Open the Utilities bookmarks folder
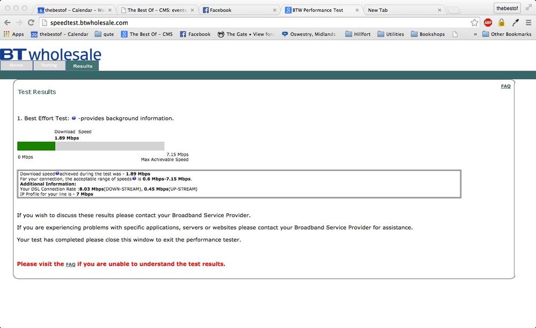Image resolution: width=536 pixels, height=328 pixels. tap(391, 34)
